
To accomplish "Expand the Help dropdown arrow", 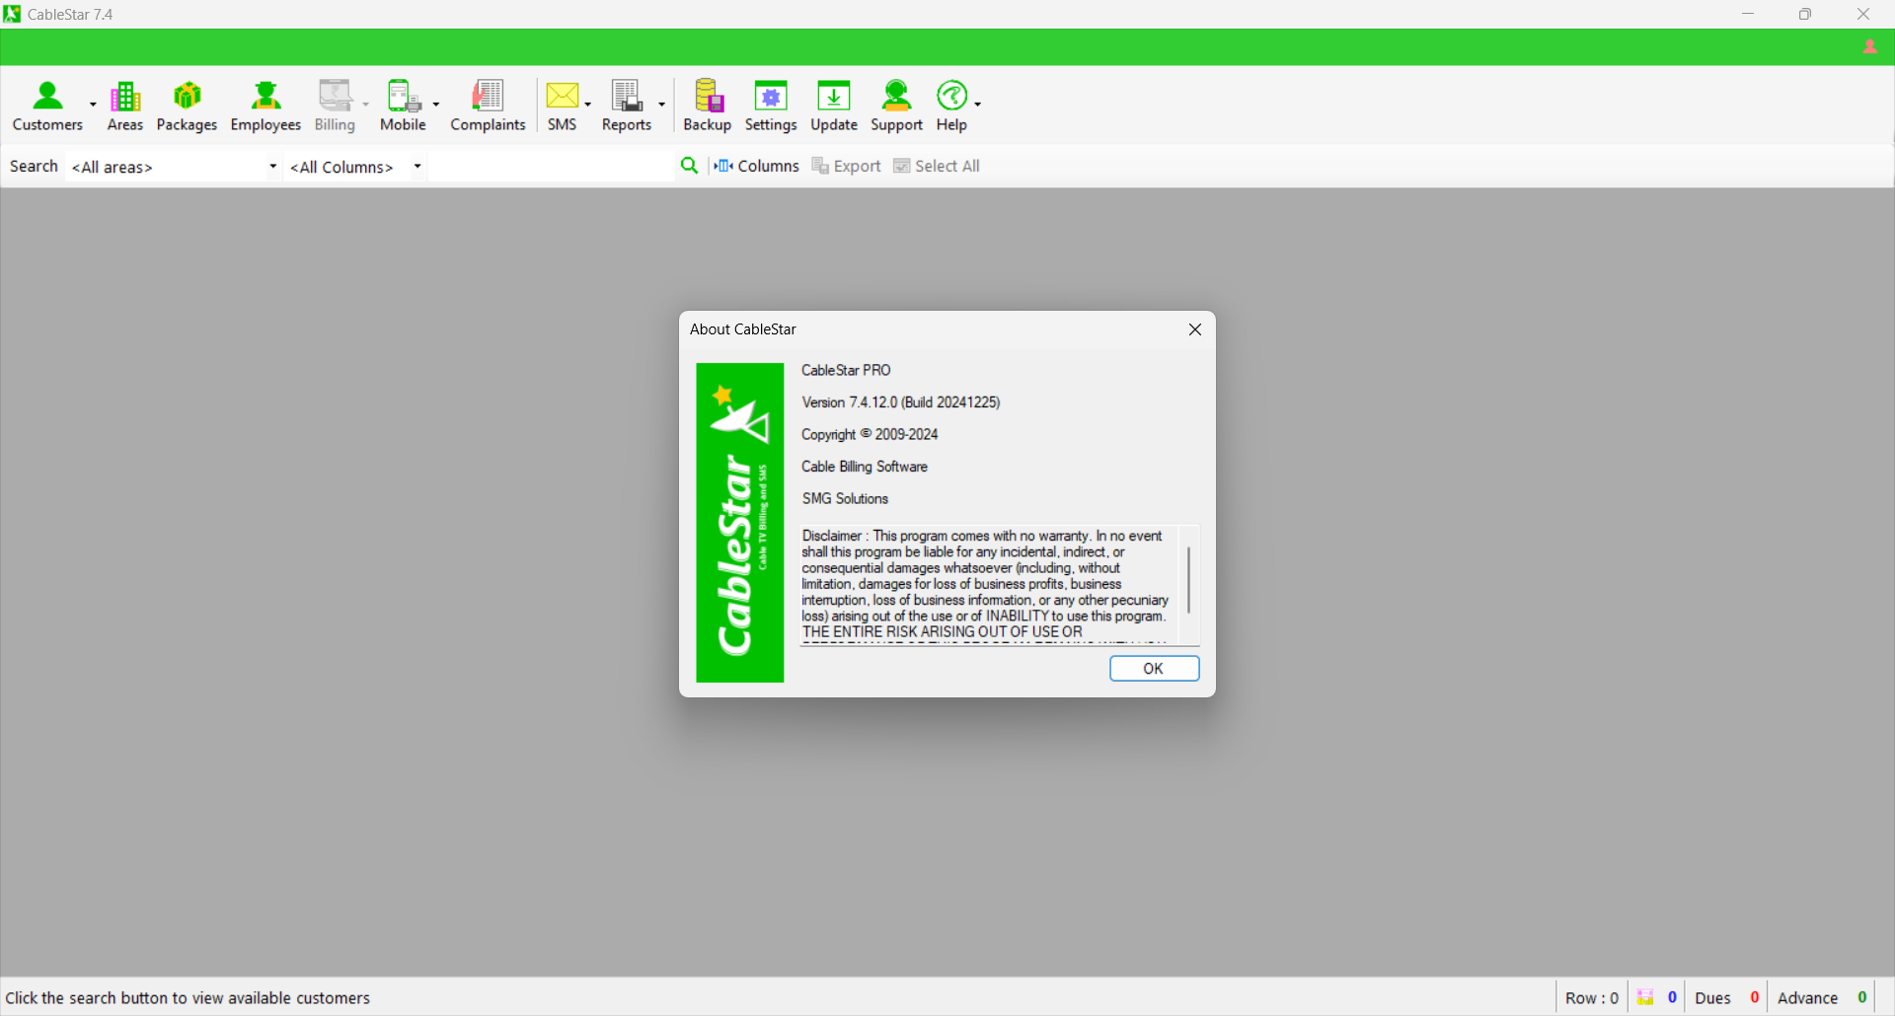I will pos(978,105).
